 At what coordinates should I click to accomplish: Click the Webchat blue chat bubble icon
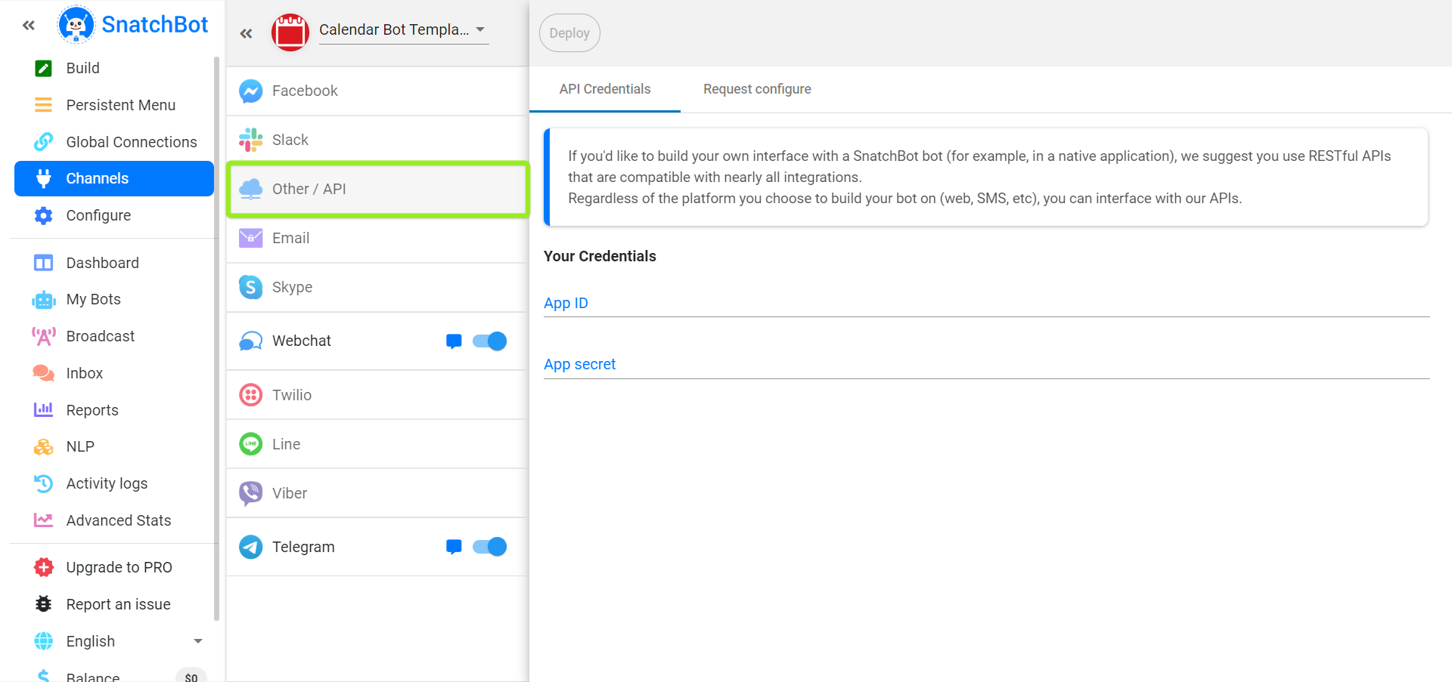click(x=454, y=341)
